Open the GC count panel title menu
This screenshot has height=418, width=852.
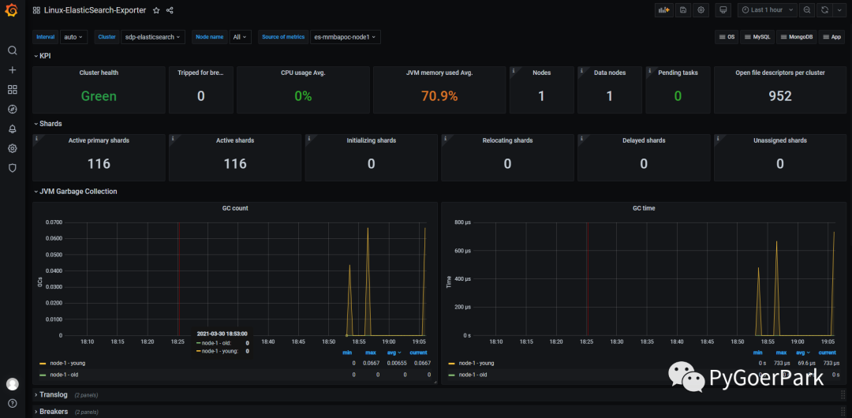click(x=235, y=208)
